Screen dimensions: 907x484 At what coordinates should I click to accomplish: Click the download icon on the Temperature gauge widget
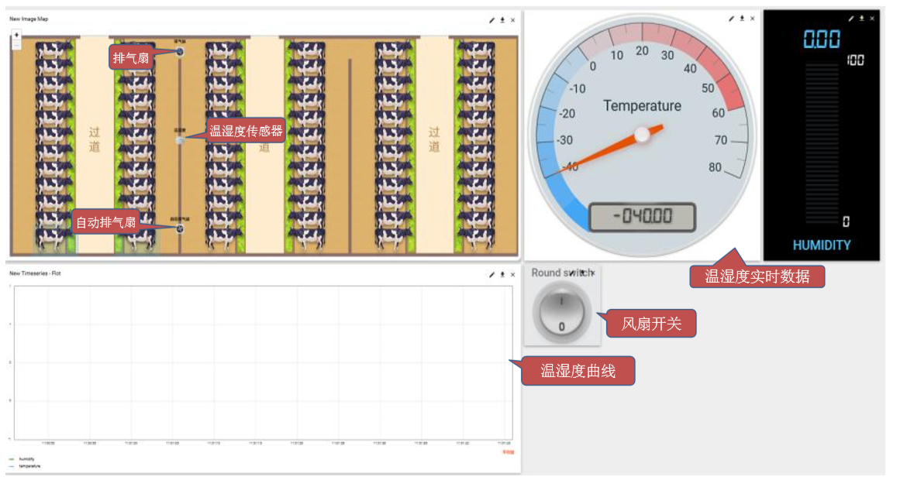pyautogui.click(x=742, y=19)
